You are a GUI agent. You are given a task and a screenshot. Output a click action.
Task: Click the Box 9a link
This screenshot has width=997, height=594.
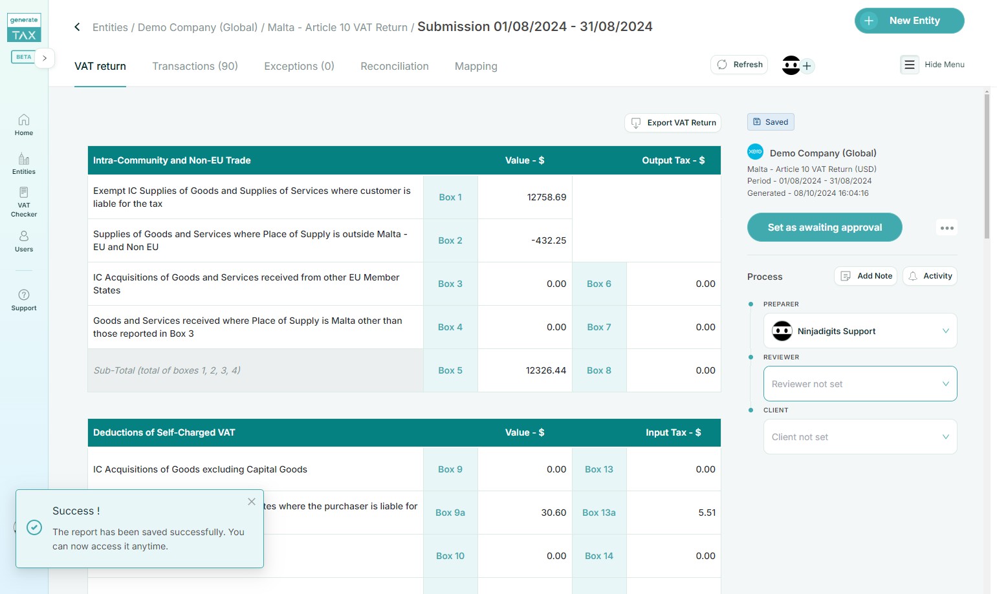tap(450, 513)
